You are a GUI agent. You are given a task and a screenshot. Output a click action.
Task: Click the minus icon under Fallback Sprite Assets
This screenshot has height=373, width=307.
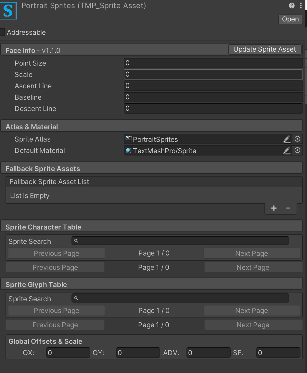288,208
